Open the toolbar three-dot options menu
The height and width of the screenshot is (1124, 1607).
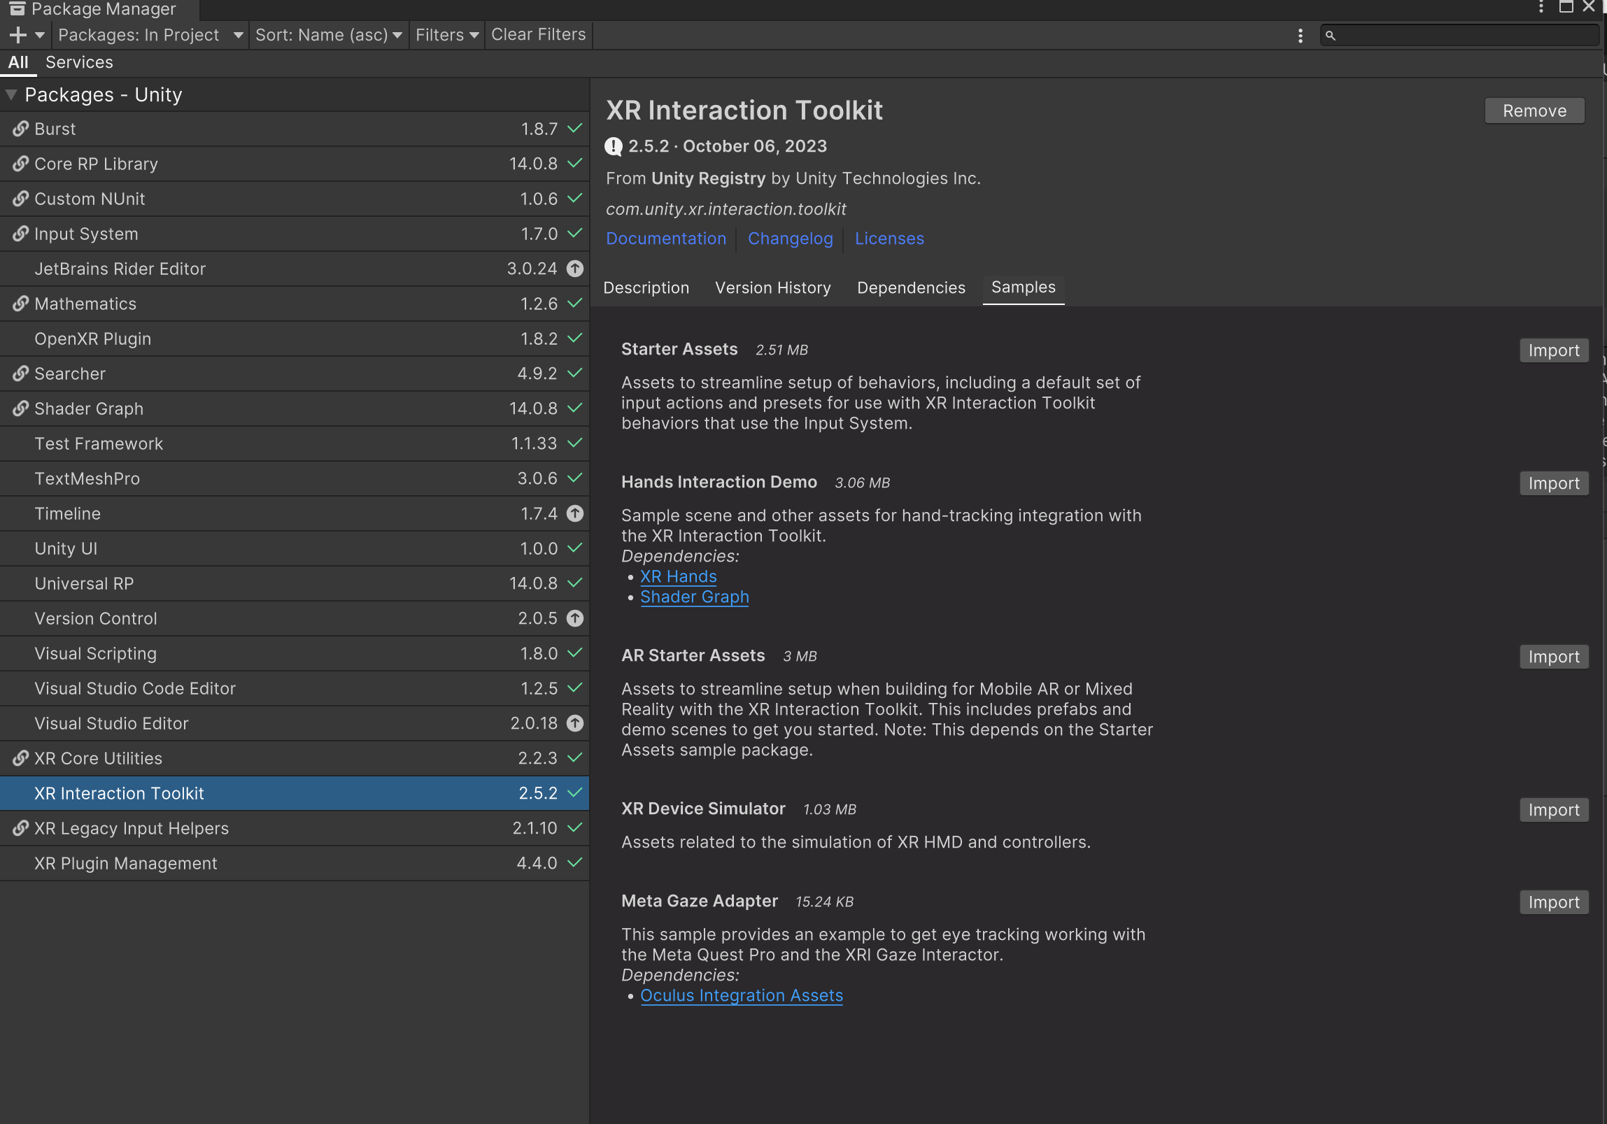[x=1300, y=36]
